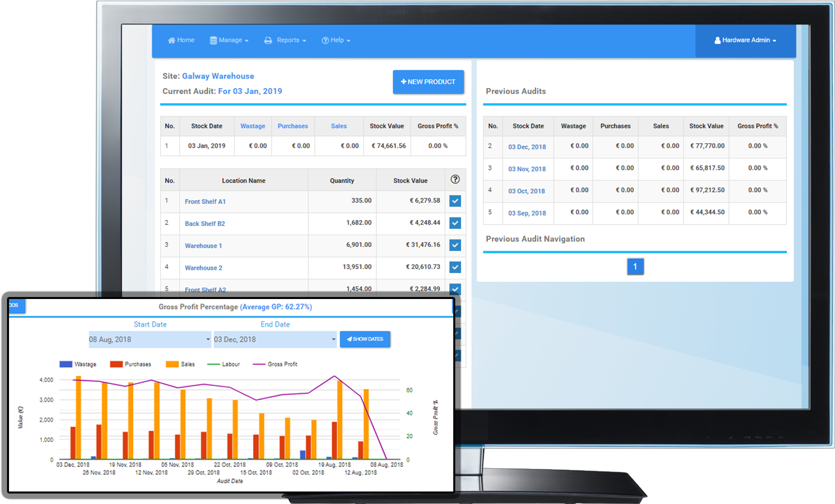The image size is (835, 504).
Task: Uncheck the Back Shelf B2 checkbox
Action: [455, 223]
